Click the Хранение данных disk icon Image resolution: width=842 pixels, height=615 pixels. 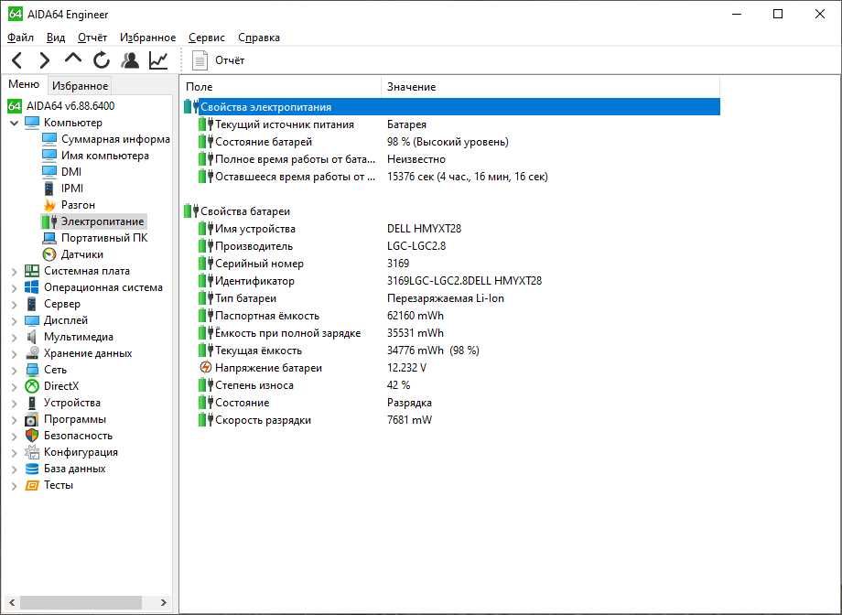pyautogui.click(x=32, y=353)
